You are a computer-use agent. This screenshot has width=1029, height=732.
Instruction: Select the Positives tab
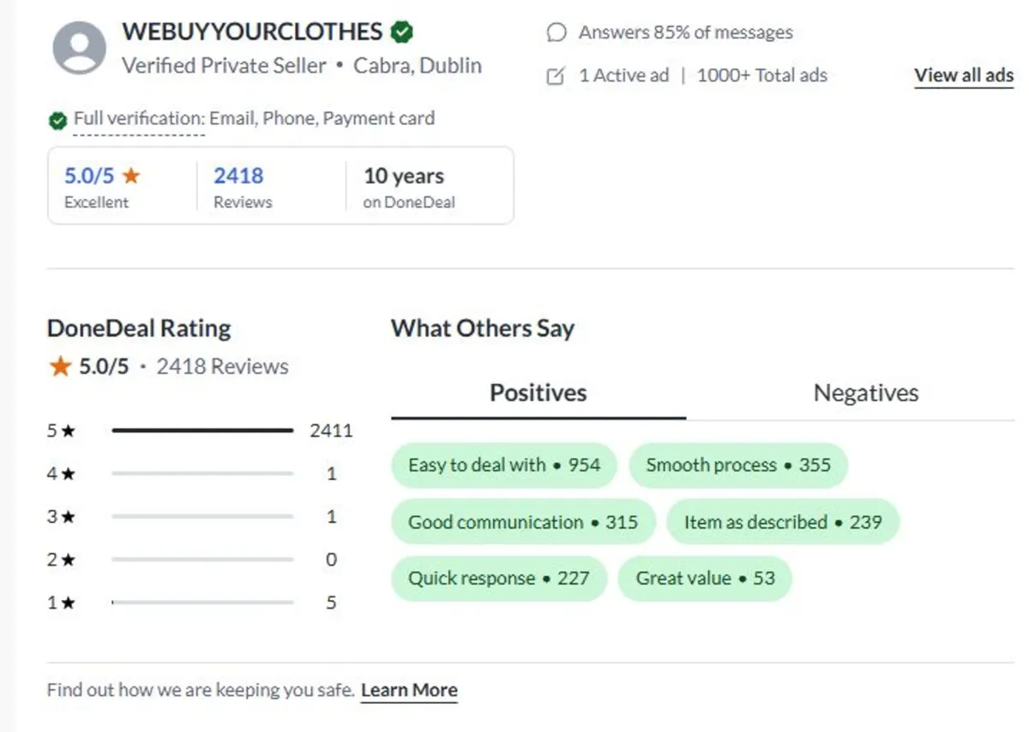(538, 393)
